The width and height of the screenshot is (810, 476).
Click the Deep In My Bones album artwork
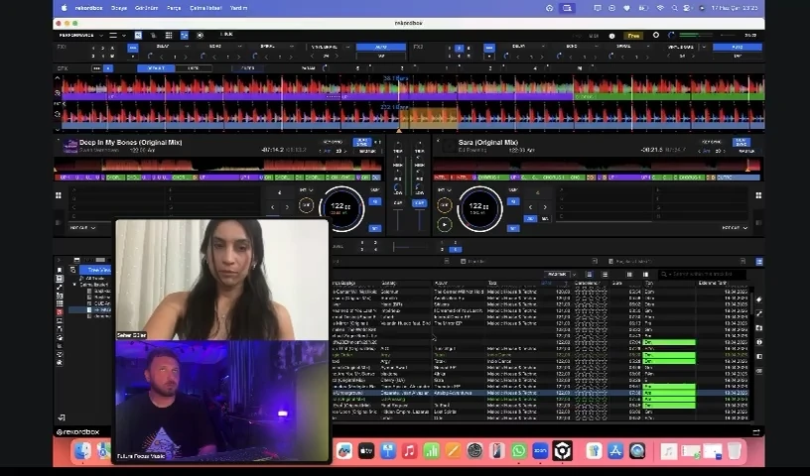coord(69,146)
